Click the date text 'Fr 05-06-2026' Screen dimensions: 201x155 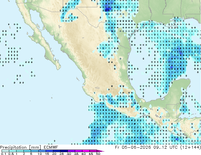click(133, 147)
